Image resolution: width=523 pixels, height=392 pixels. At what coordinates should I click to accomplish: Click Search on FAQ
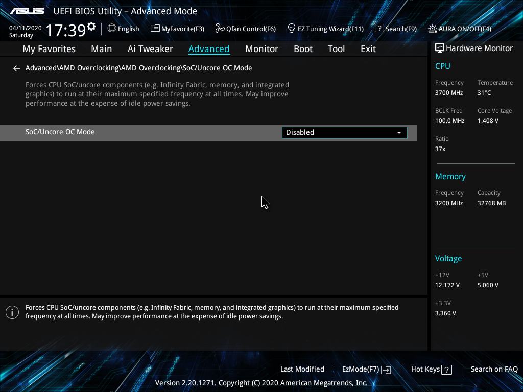pyautogui.click(x=494, y=370)
